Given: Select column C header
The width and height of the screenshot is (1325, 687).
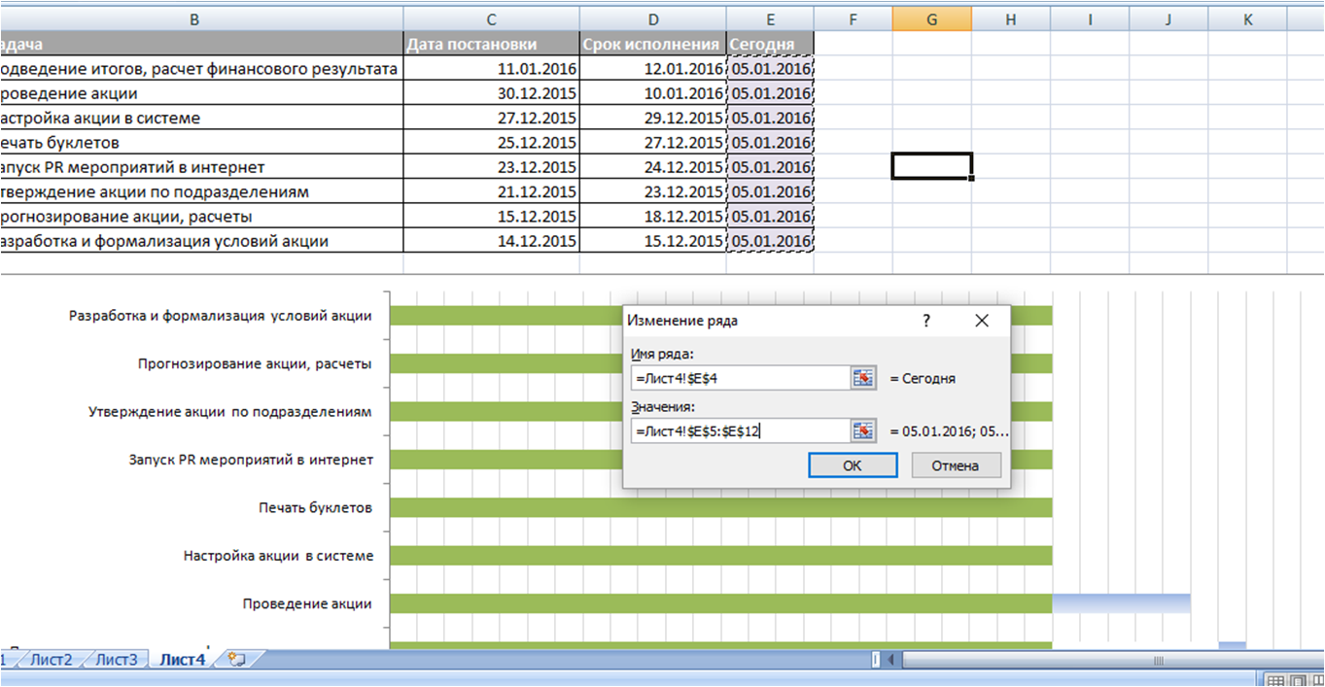Looking at the screenshot, I should tap(491, 18).
